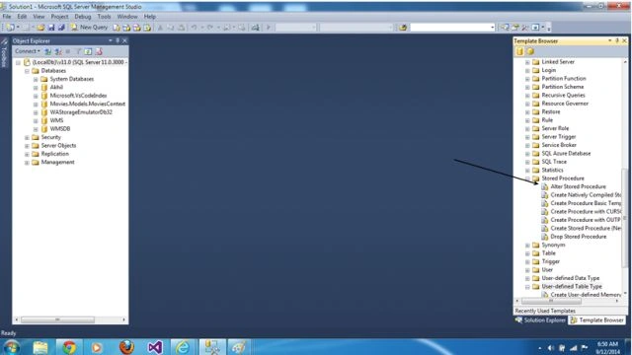Open the Debug menu
This screenshot has width=632, height=355.
83,17
